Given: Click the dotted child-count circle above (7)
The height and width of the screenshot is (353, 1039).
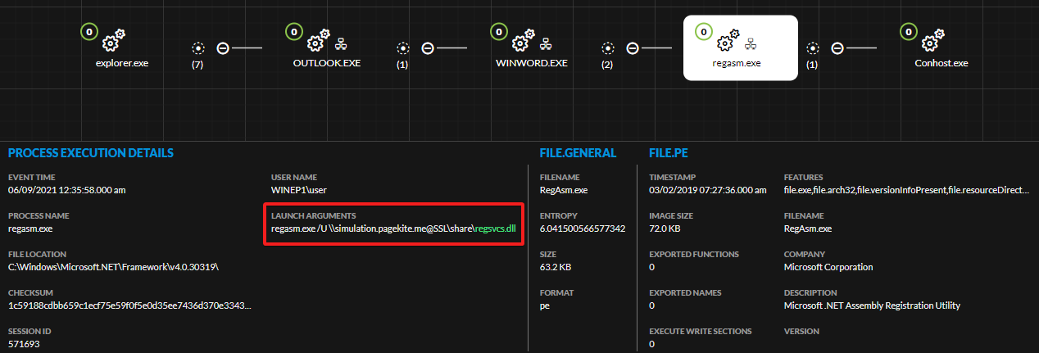Looking at the screenshot, I should coord(197,48).
